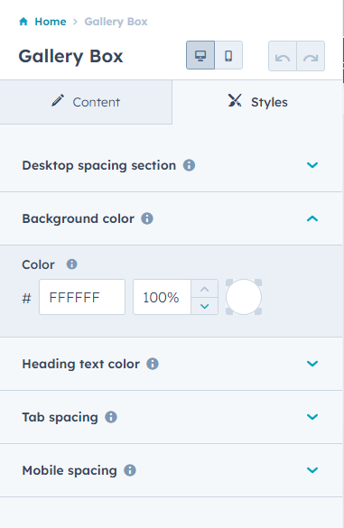This screenshot has height=528, width=344.
Task: Switch to mobile preview mode
Action: [x=228, y=55]
